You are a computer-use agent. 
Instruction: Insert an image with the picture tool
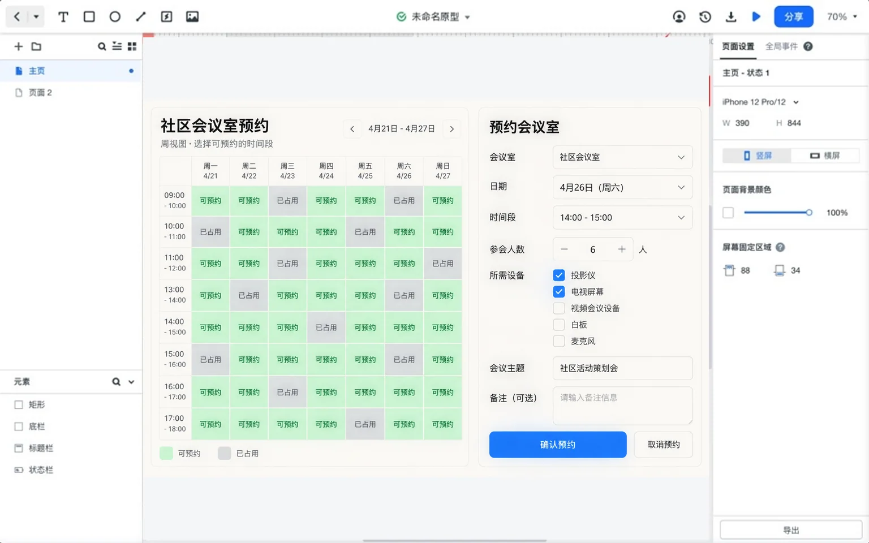click(x=192, y=16)
